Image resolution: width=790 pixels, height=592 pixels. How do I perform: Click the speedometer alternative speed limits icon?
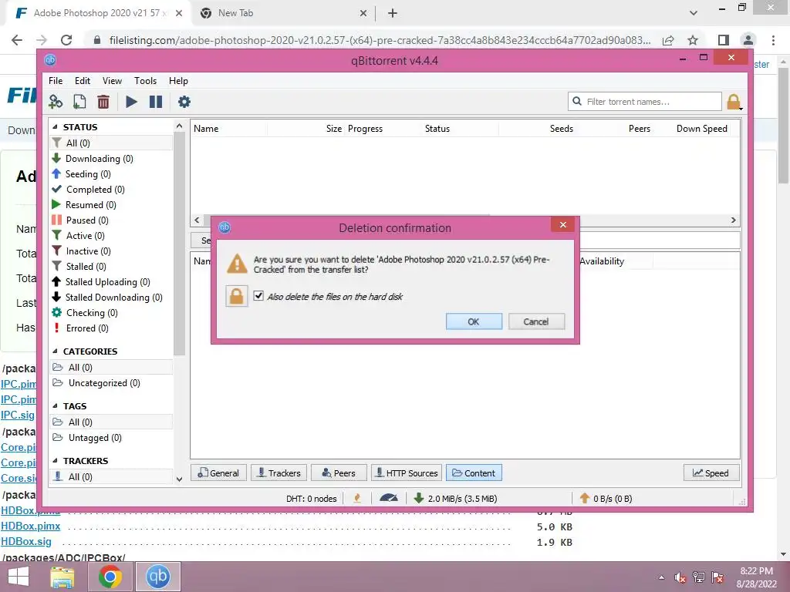(x=389, y=499)
